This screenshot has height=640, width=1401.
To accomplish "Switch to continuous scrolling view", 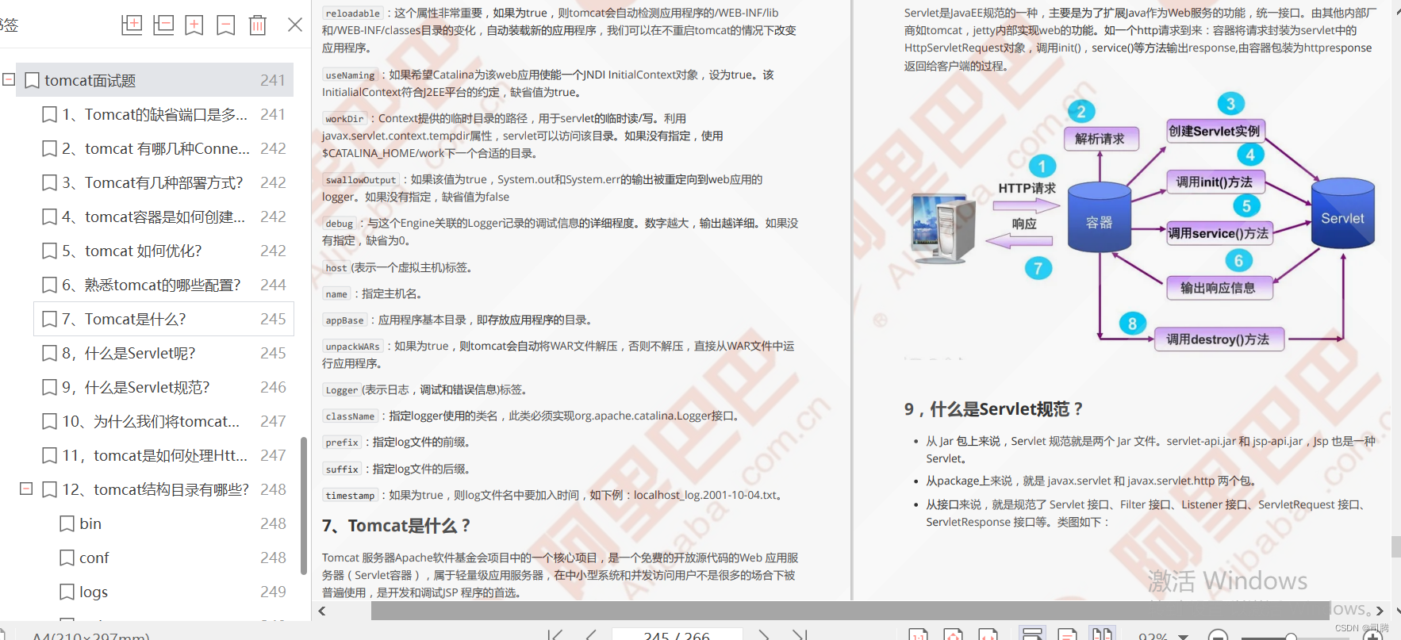I will pyautogui.click(x=1032, y=634).
